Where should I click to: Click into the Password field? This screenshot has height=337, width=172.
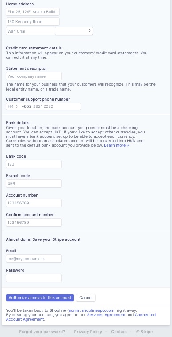34,278
